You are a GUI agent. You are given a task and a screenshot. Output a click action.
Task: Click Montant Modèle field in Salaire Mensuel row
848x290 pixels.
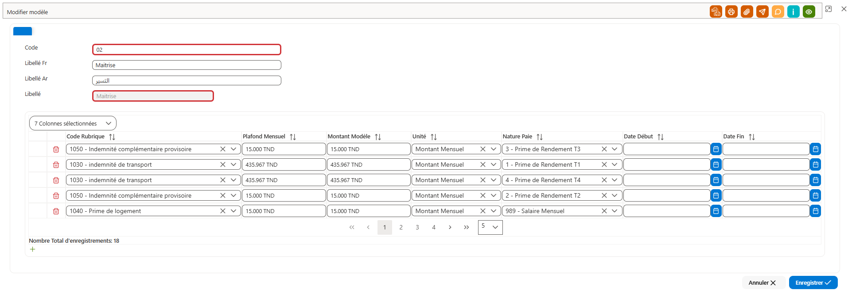point(369,211)
